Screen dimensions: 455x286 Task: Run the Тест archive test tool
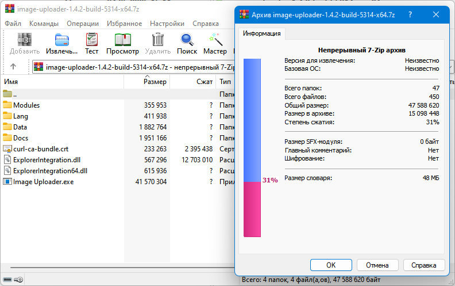92,40
